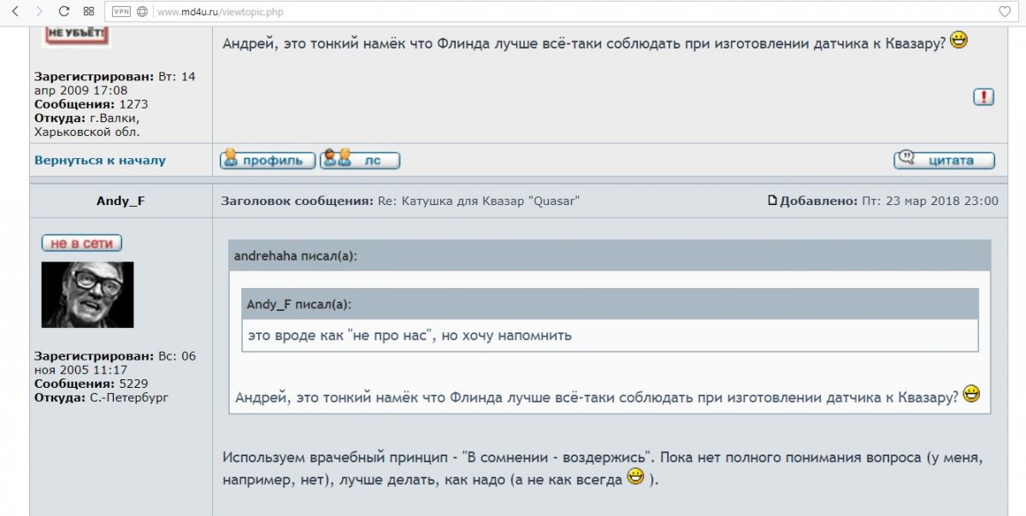Click the 'НЕ УБЬЁТ!' avatar image at top
Viewport: 1026px width, 516px height.
(76, 35)
